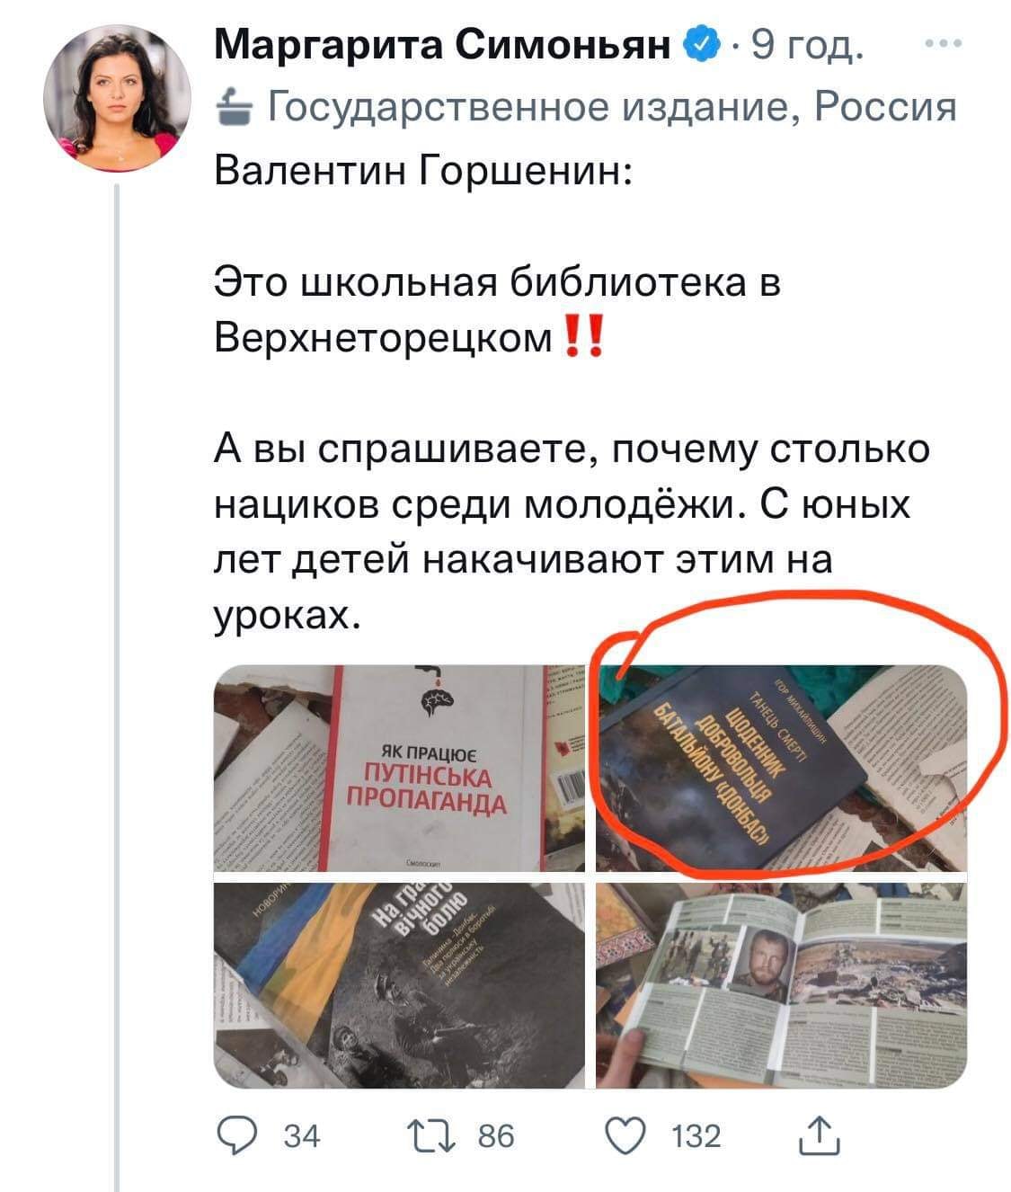Show the 34 replies count
The height and width of the screenshot is (1192, 1011).
click(x=301, y=1136)
